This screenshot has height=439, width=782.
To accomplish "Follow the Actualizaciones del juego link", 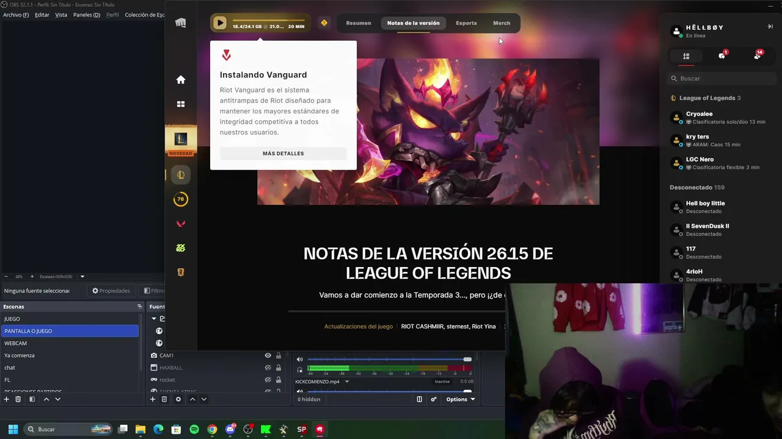I will 359,327.
